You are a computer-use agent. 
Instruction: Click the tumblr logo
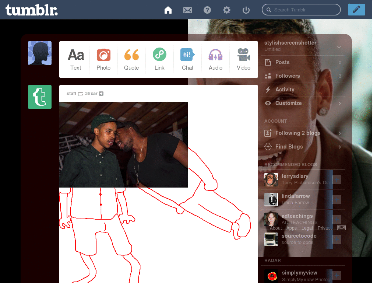(x=32, y=10)
